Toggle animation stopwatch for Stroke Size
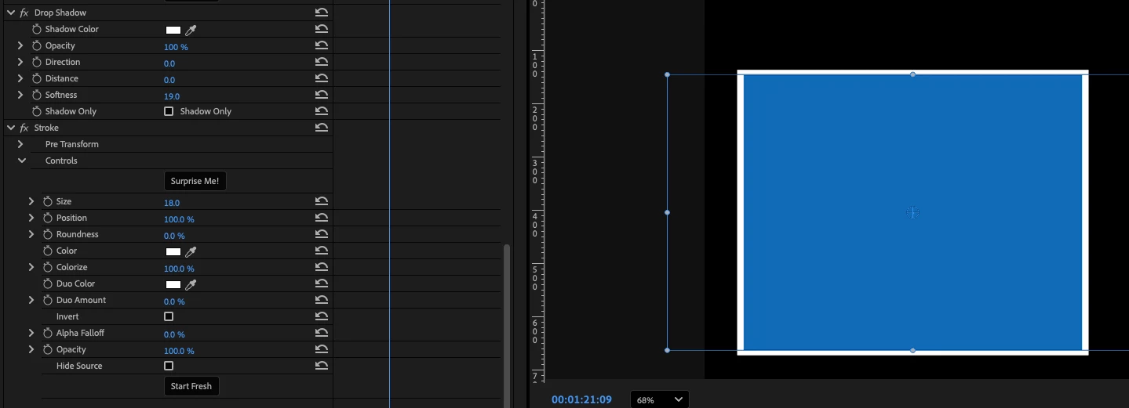 47,201
